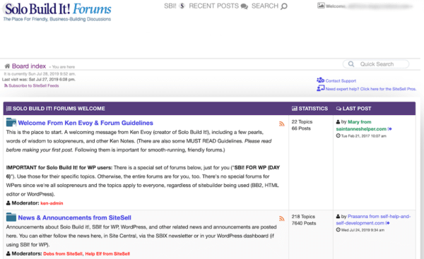The height and width of the screenshot is (259, 424).
Task: Click the Moderator person icon above News forum
Action: click(x=8, y=203)
